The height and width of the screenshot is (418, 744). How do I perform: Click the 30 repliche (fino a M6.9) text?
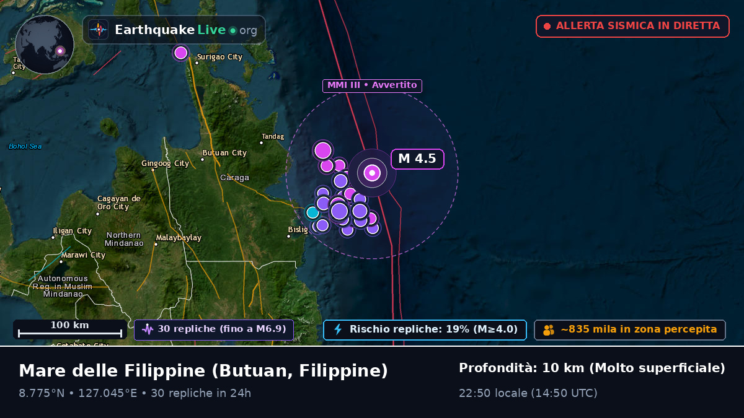coord(222,329)
